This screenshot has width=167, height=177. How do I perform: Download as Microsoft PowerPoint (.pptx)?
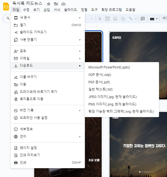[122, 67]
